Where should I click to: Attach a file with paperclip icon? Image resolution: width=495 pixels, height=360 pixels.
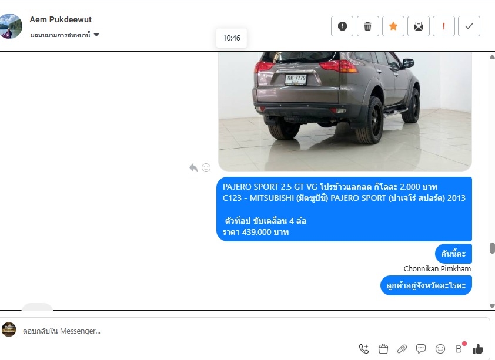click(402, 349)
